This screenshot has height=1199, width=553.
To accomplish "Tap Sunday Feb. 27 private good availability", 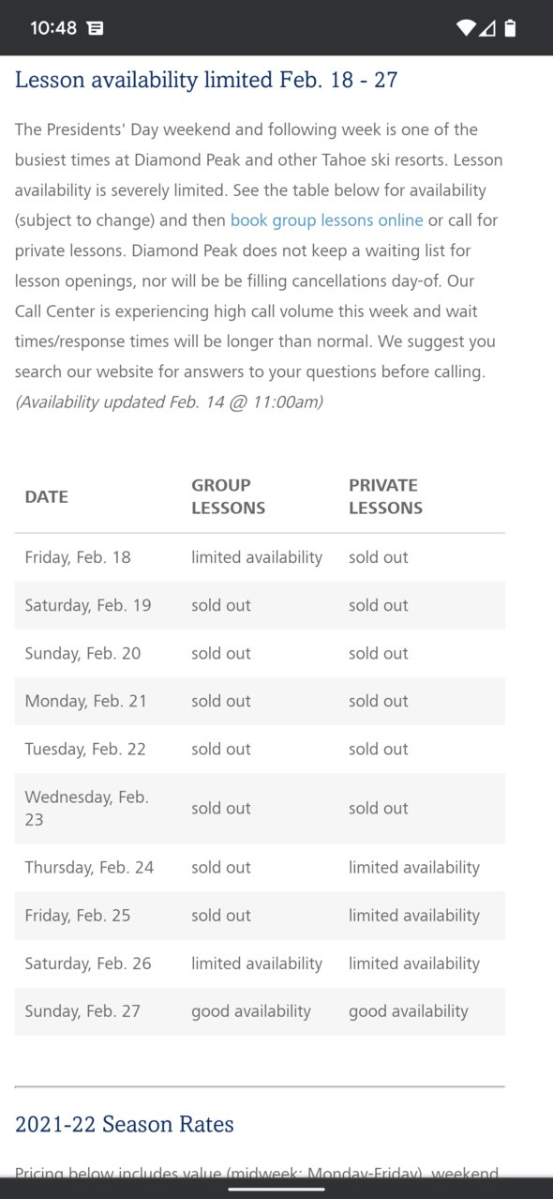I will coord(409,1011).
